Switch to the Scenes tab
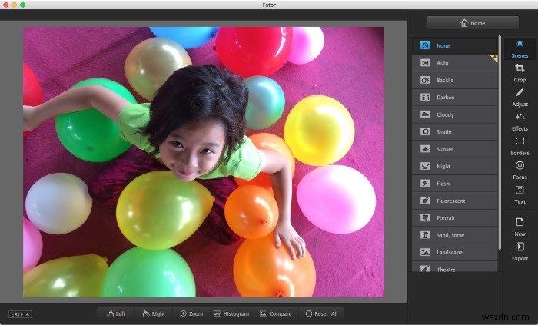Viewport: 538px width, 325px height. [x=520, y=48]
